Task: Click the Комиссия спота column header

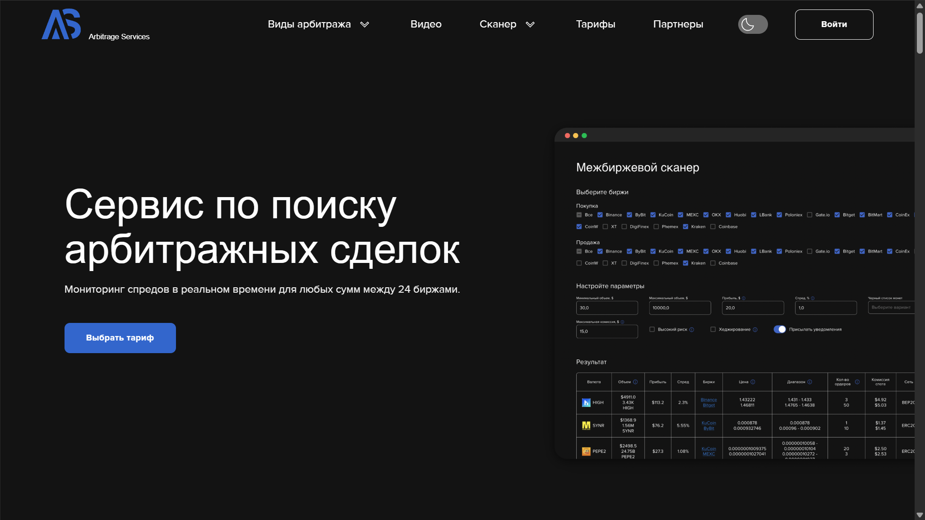Action: [x=880, y=382]
